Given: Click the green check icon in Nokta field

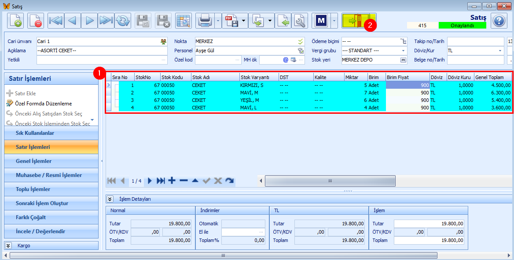Looking at the screenshot, I should pyautogui.click(x=301, y=42).
